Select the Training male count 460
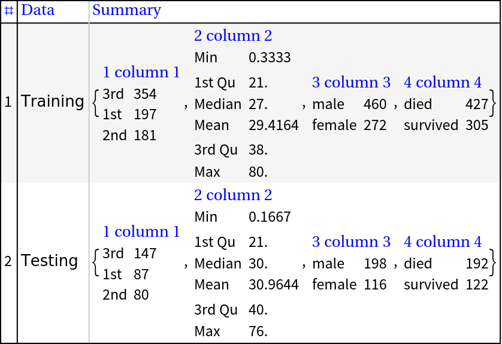The image size is (502, 344). click(375, 104)
